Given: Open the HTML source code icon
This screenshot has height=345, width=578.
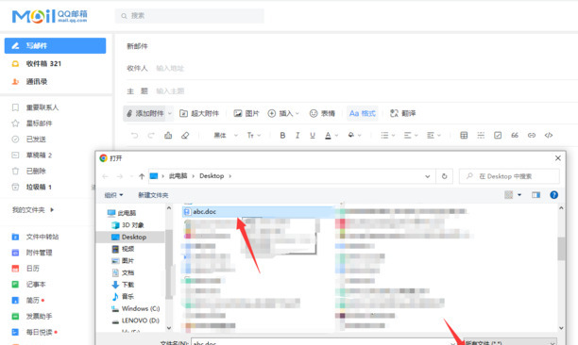Looking at the screenshot, I should pyautogui.click(x=549, y=136).
